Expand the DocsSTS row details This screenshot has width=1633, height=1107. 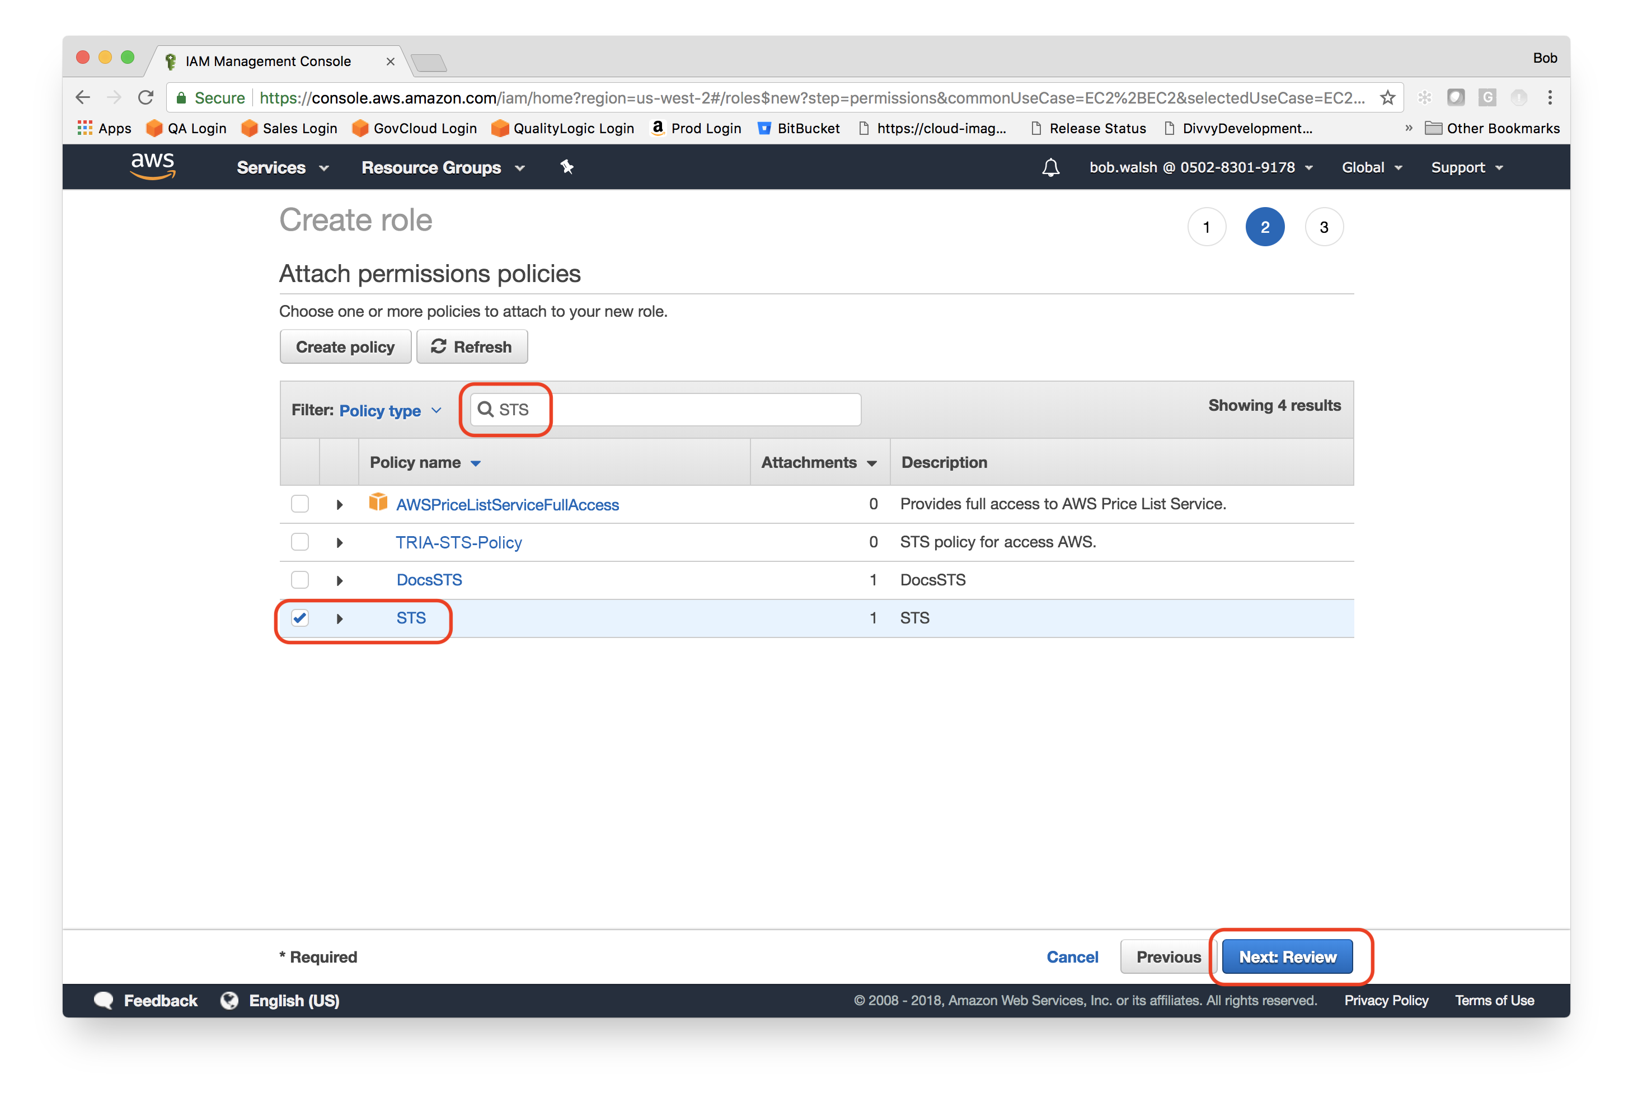(339, 580)
